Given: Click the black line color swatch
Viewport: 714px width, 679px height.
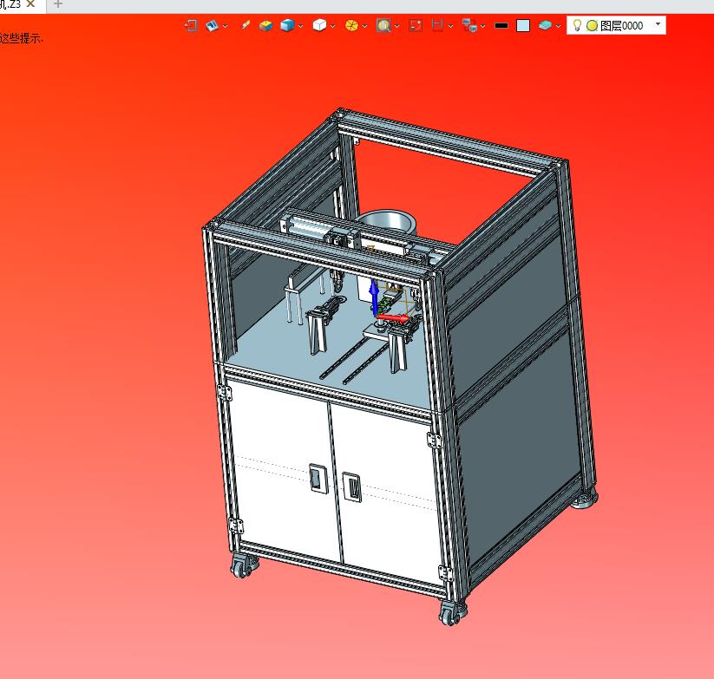Looking at the screenshot, I should coord(501,25).
